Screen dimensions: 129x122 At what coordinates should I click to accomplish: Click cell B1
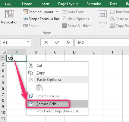click(x=36, y=58)
